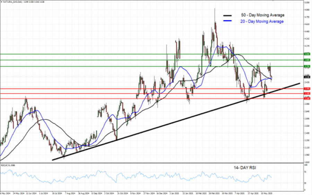Click the top green 4.000 price tag
This screenshot has width=312, height=195.
pyautogui.click(x=307, y=54)
